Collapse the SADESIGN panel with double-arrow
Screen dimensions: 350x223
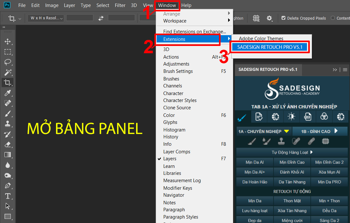click(334, 70)
